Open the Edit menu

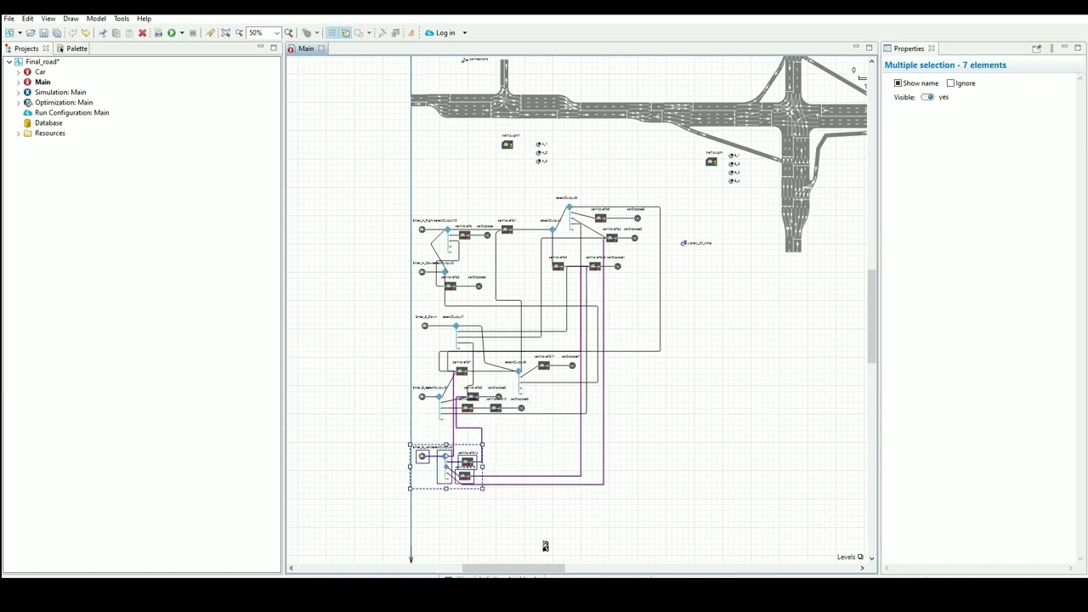pyautogui.click(x=28, y=19)
